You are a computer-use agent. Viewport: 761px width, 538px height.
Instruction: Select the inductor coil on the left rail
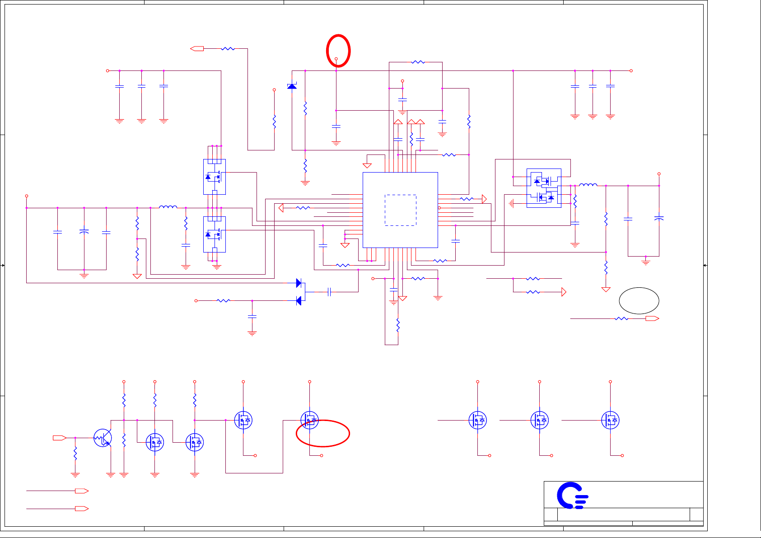168,207
